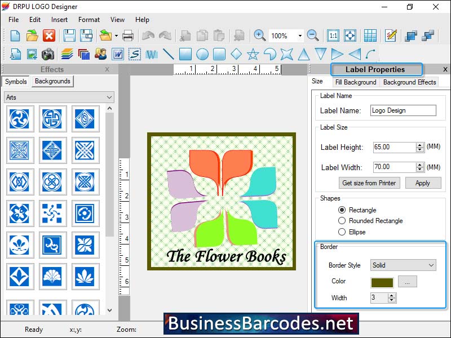Expand the zoom percentage dropdown

[x=300, y=35]
